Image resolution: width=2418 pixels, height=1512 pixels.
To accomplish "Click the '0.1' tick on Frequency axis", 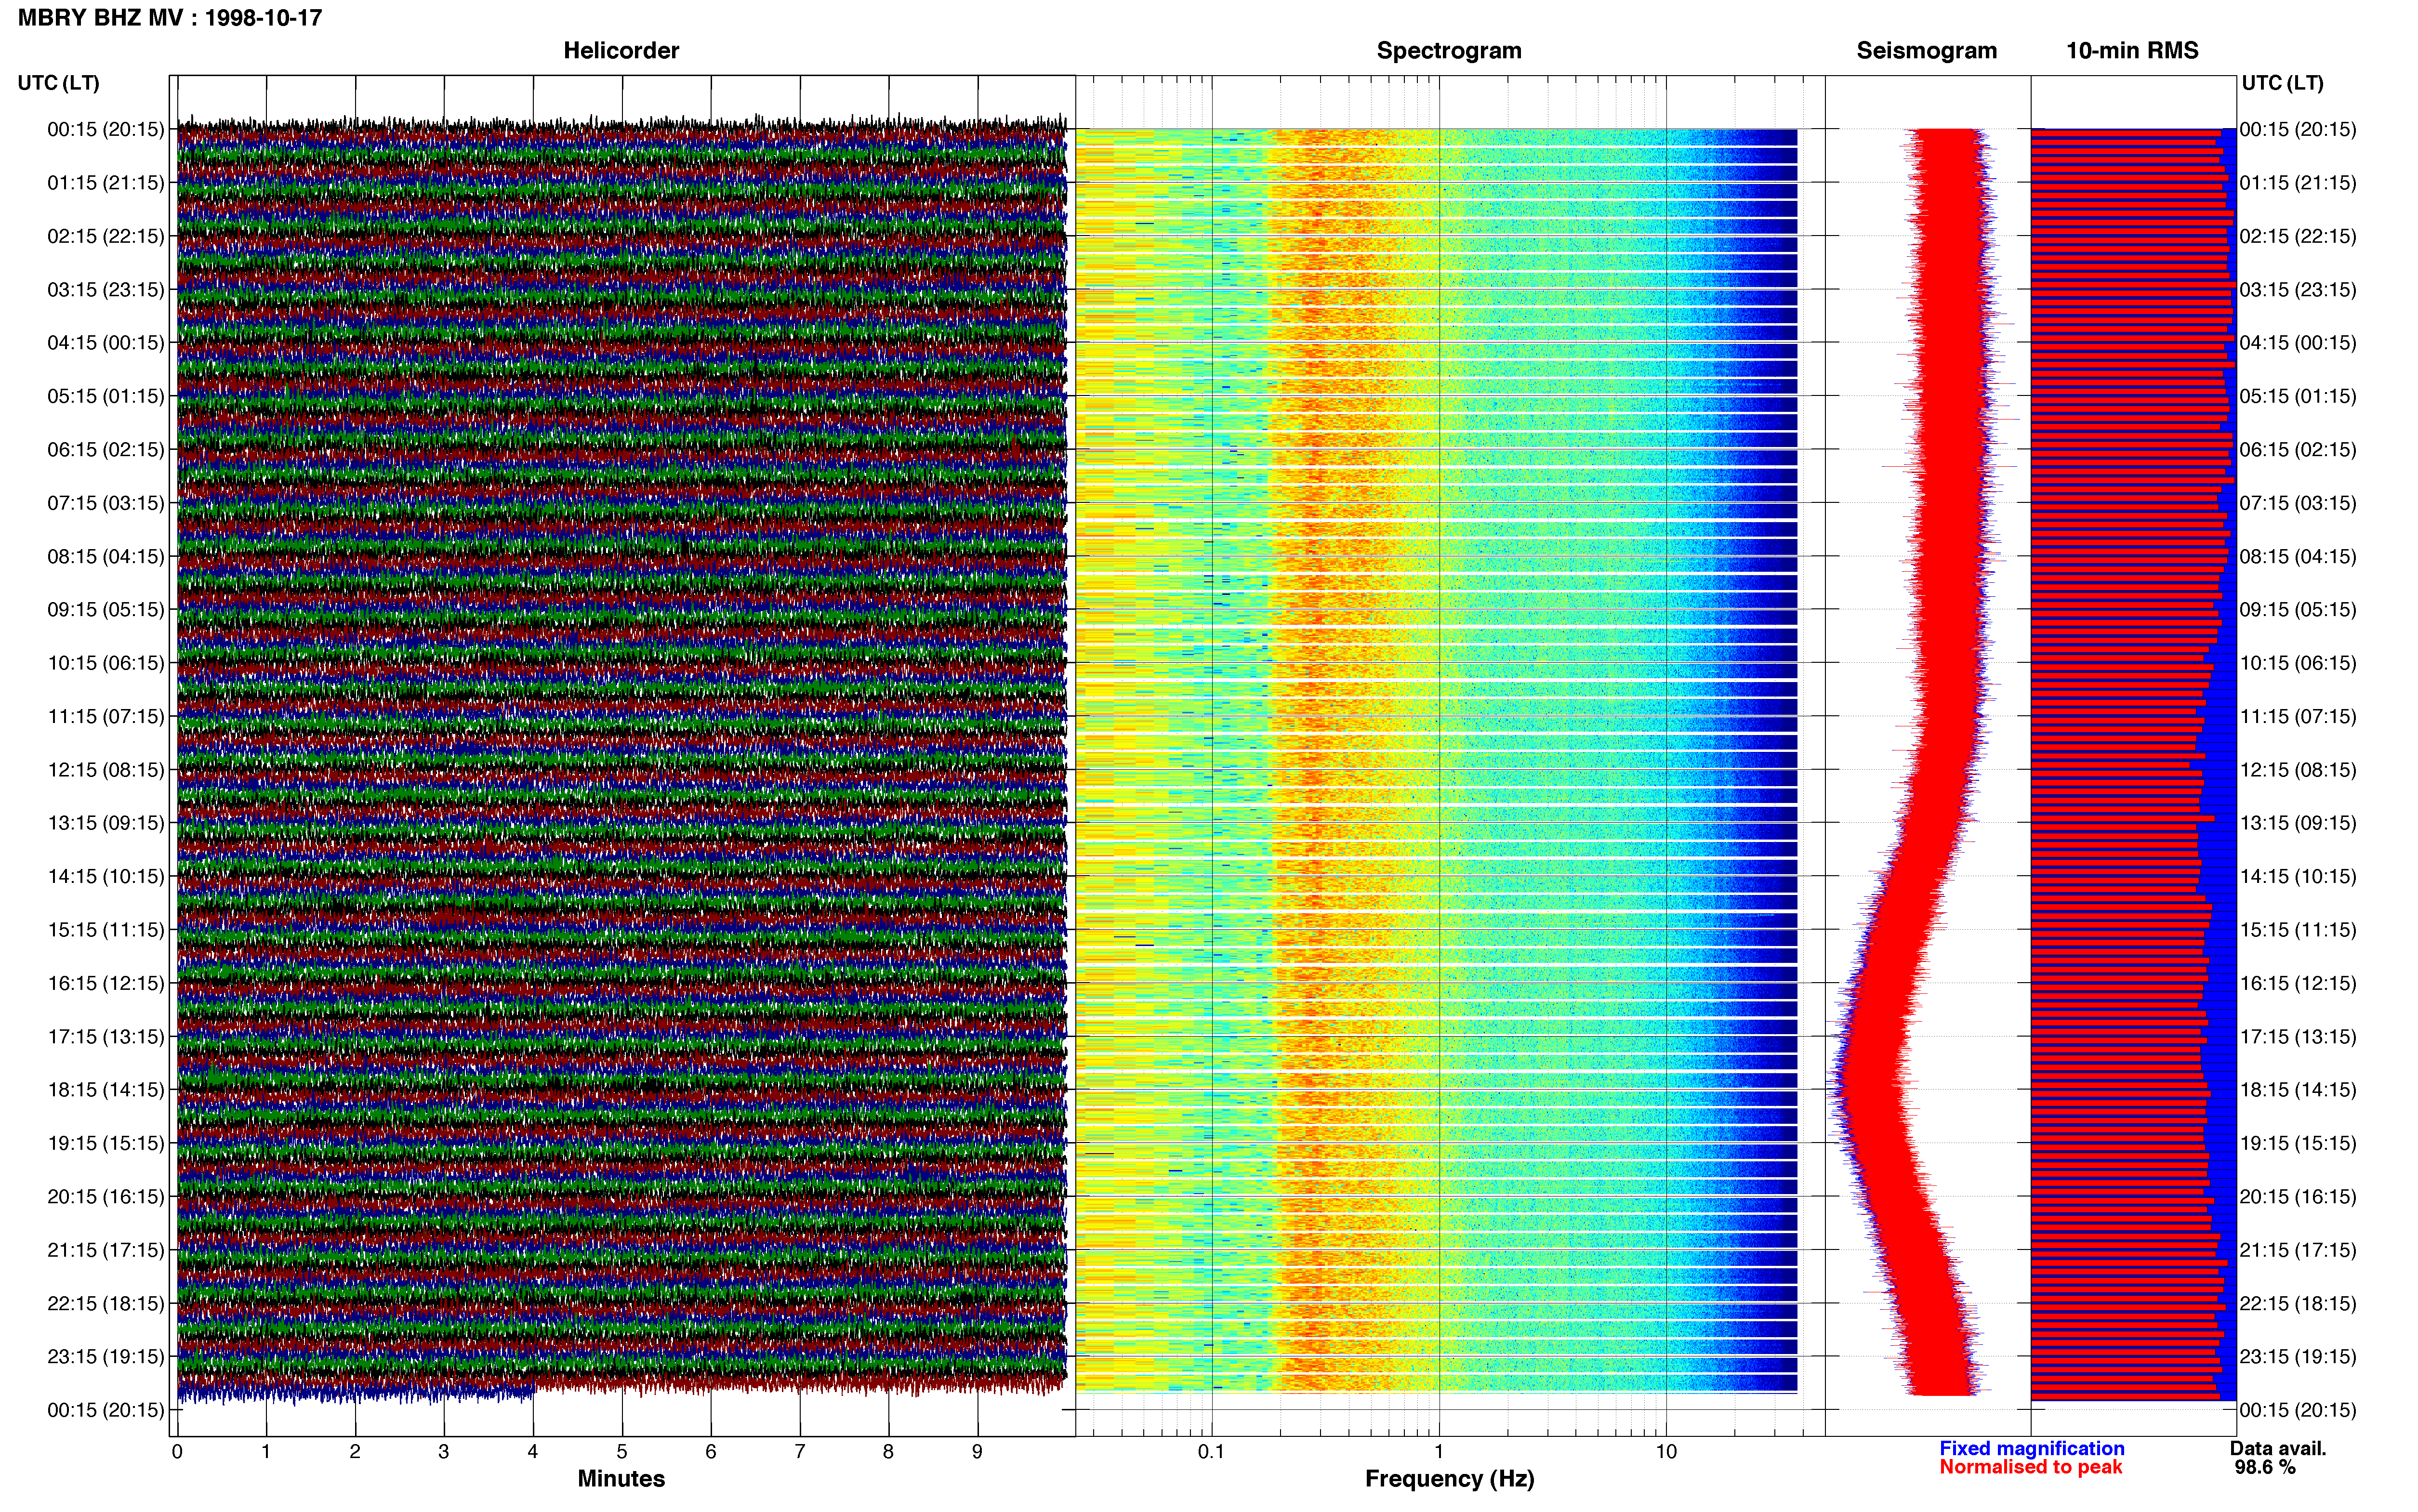I will tap(1211, 1452).
